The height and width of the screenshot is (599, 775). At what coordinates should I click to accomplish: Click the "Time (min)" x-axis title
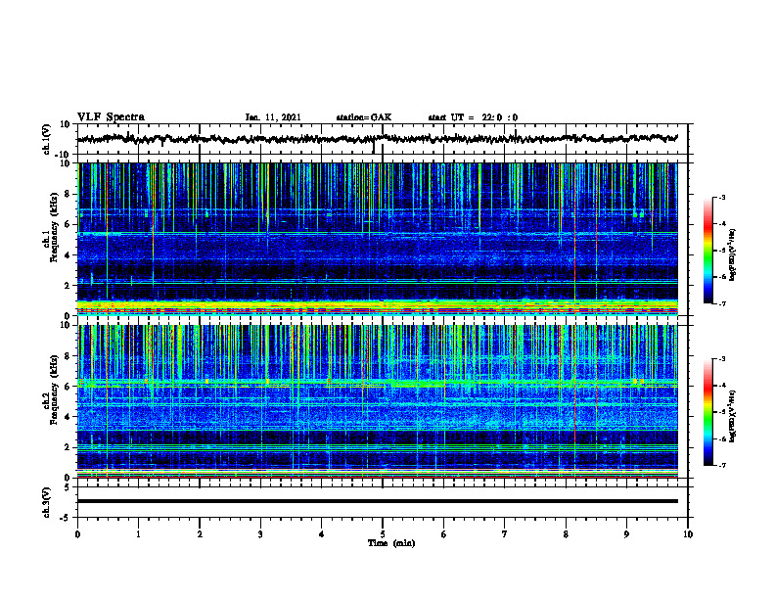pyautogui.click(x=391, y=543)
